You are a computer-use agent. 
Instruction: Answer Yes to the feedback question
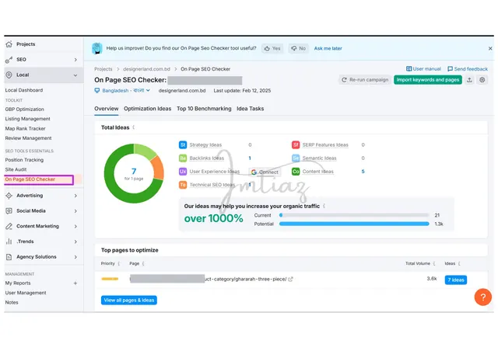272,48
